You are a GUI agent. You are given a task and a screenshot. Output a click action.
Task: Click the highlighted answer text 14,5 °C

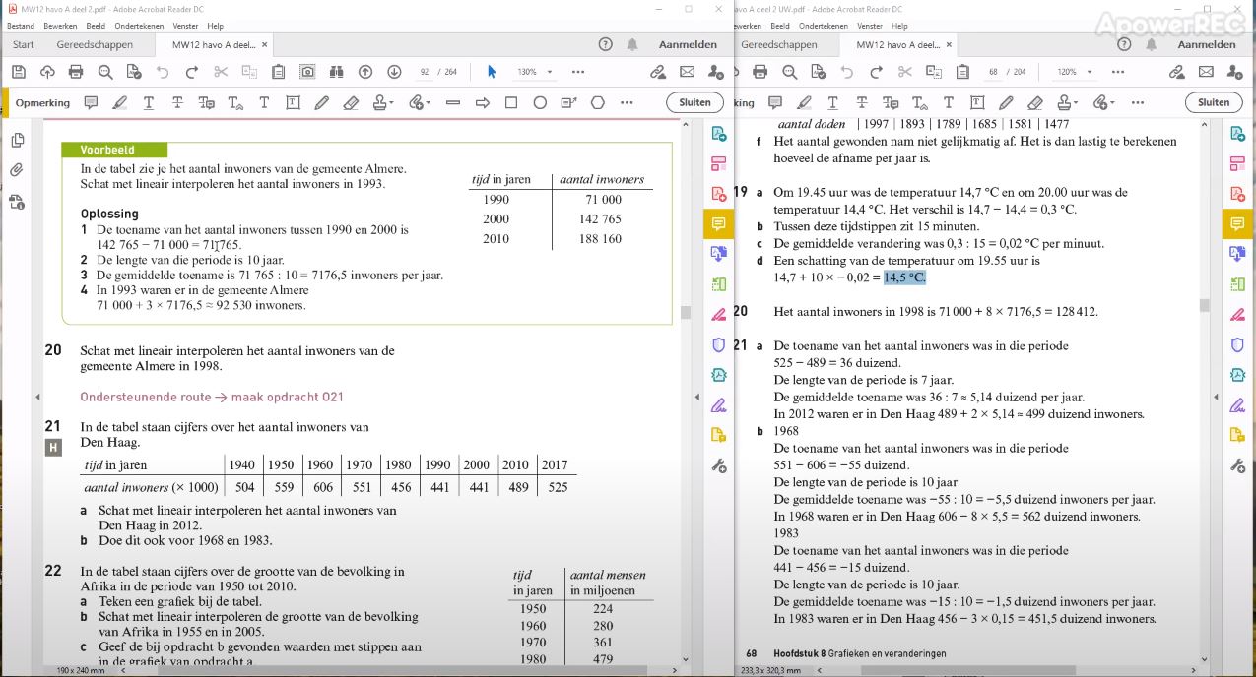tap(904, 277)
